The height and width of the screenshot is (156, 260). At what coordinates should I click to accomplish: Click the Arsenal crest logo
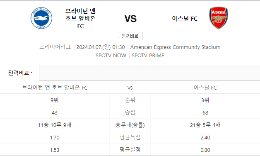click(x=219, y=18)
